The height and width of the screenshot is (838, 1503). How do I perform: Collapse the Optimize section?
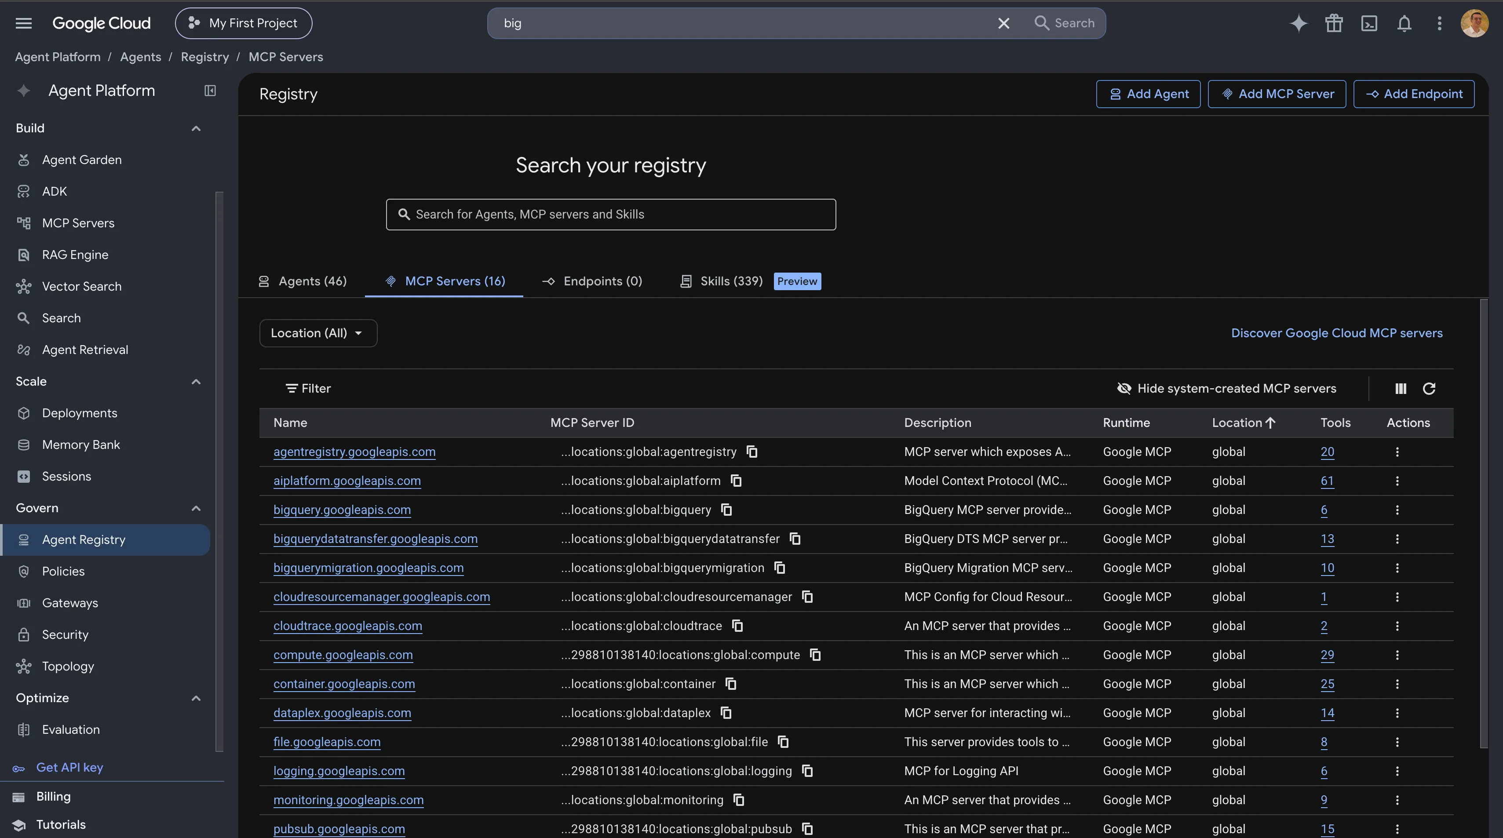(196, 699)
